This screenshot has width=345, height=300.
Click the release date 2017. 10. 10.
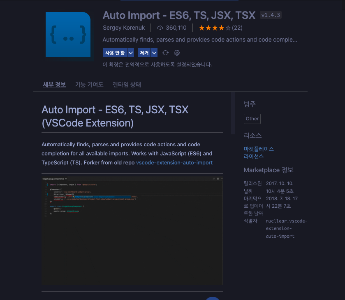click(x=280, y=187)
